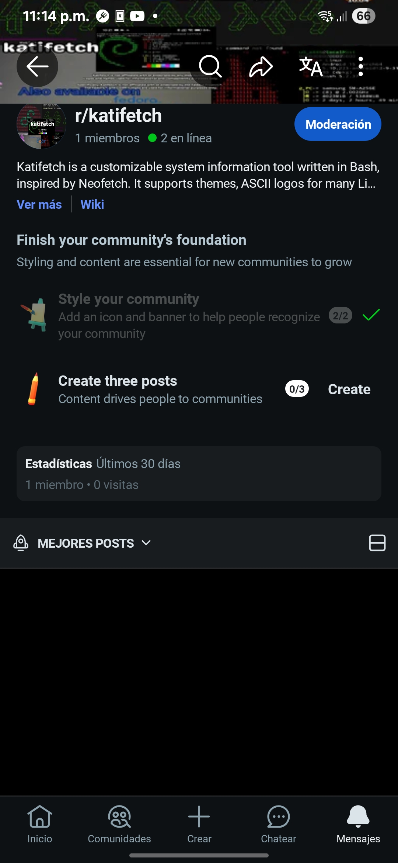Tap the Crear plus icon
This screenshot has height=863, width=398.
point(199,824)
